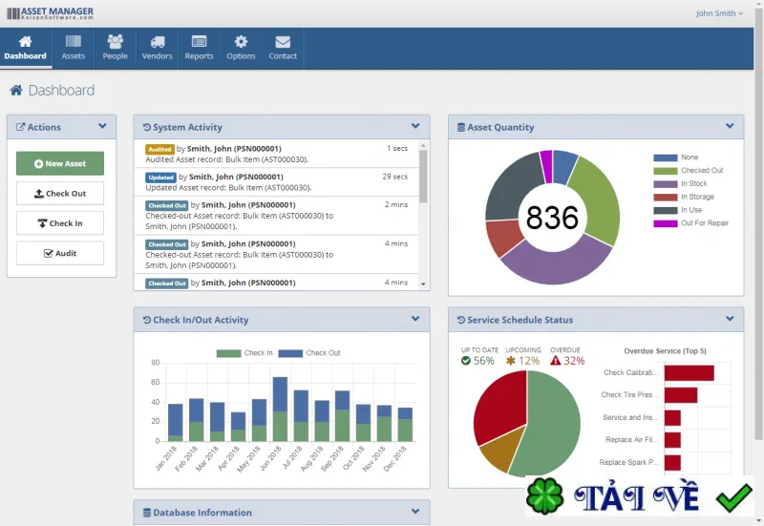The height and width of the screenshot is (526, 764).
Task: Click the Audit button
Action: click(x=60, y=253)
